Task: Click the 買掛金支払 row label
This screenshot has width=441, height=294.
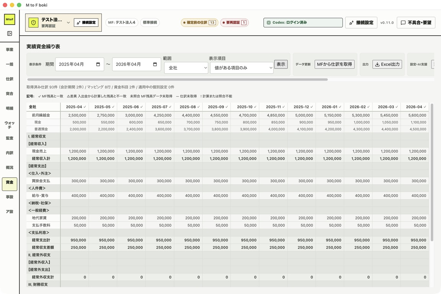Action: (41, 181)
